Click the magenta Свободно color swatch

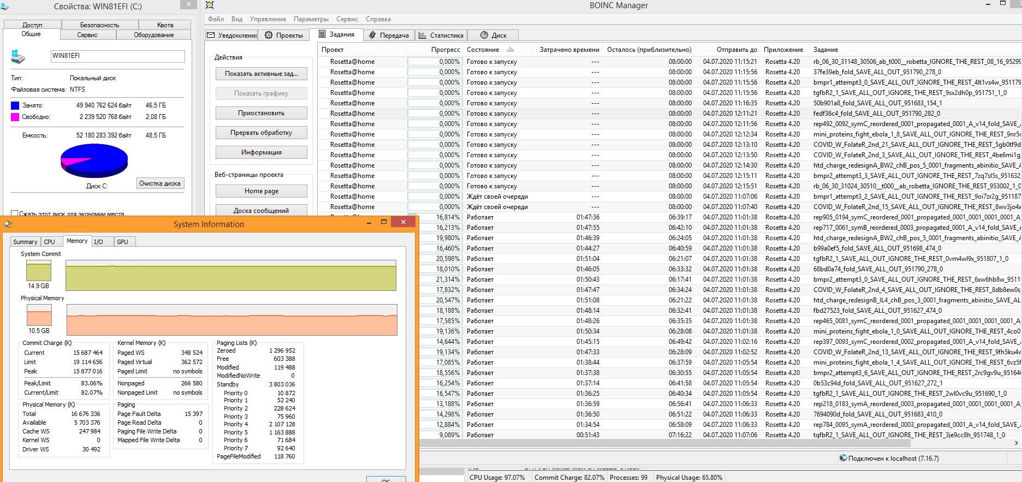pos(15,117)
